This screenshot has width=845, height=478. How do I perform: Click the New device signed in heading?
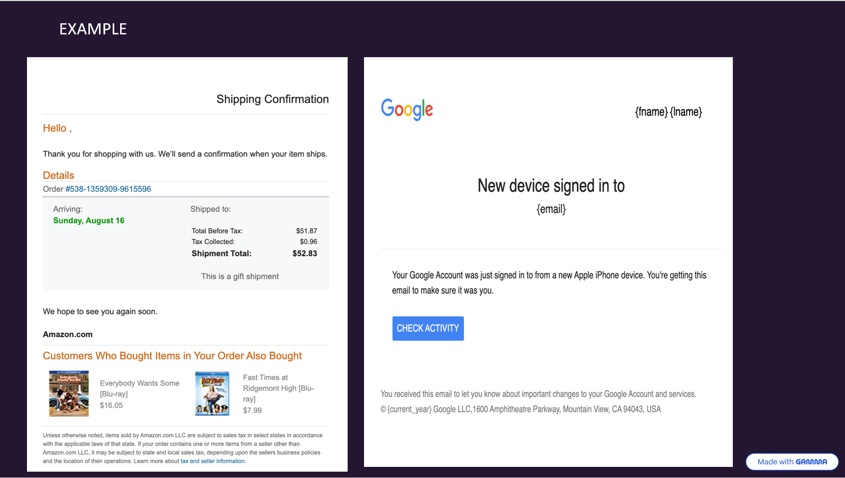pos(551,186)
